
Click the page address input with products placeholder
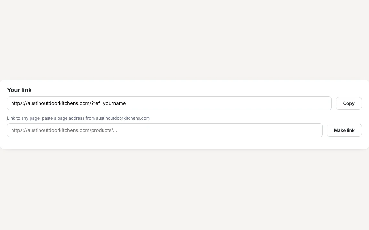pos(165,130)
